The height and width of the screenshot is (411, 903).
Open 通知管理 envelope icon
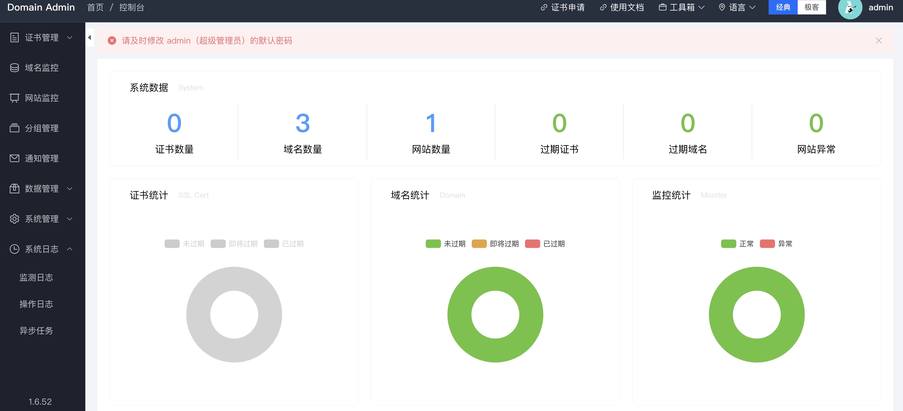click(14, 158)
